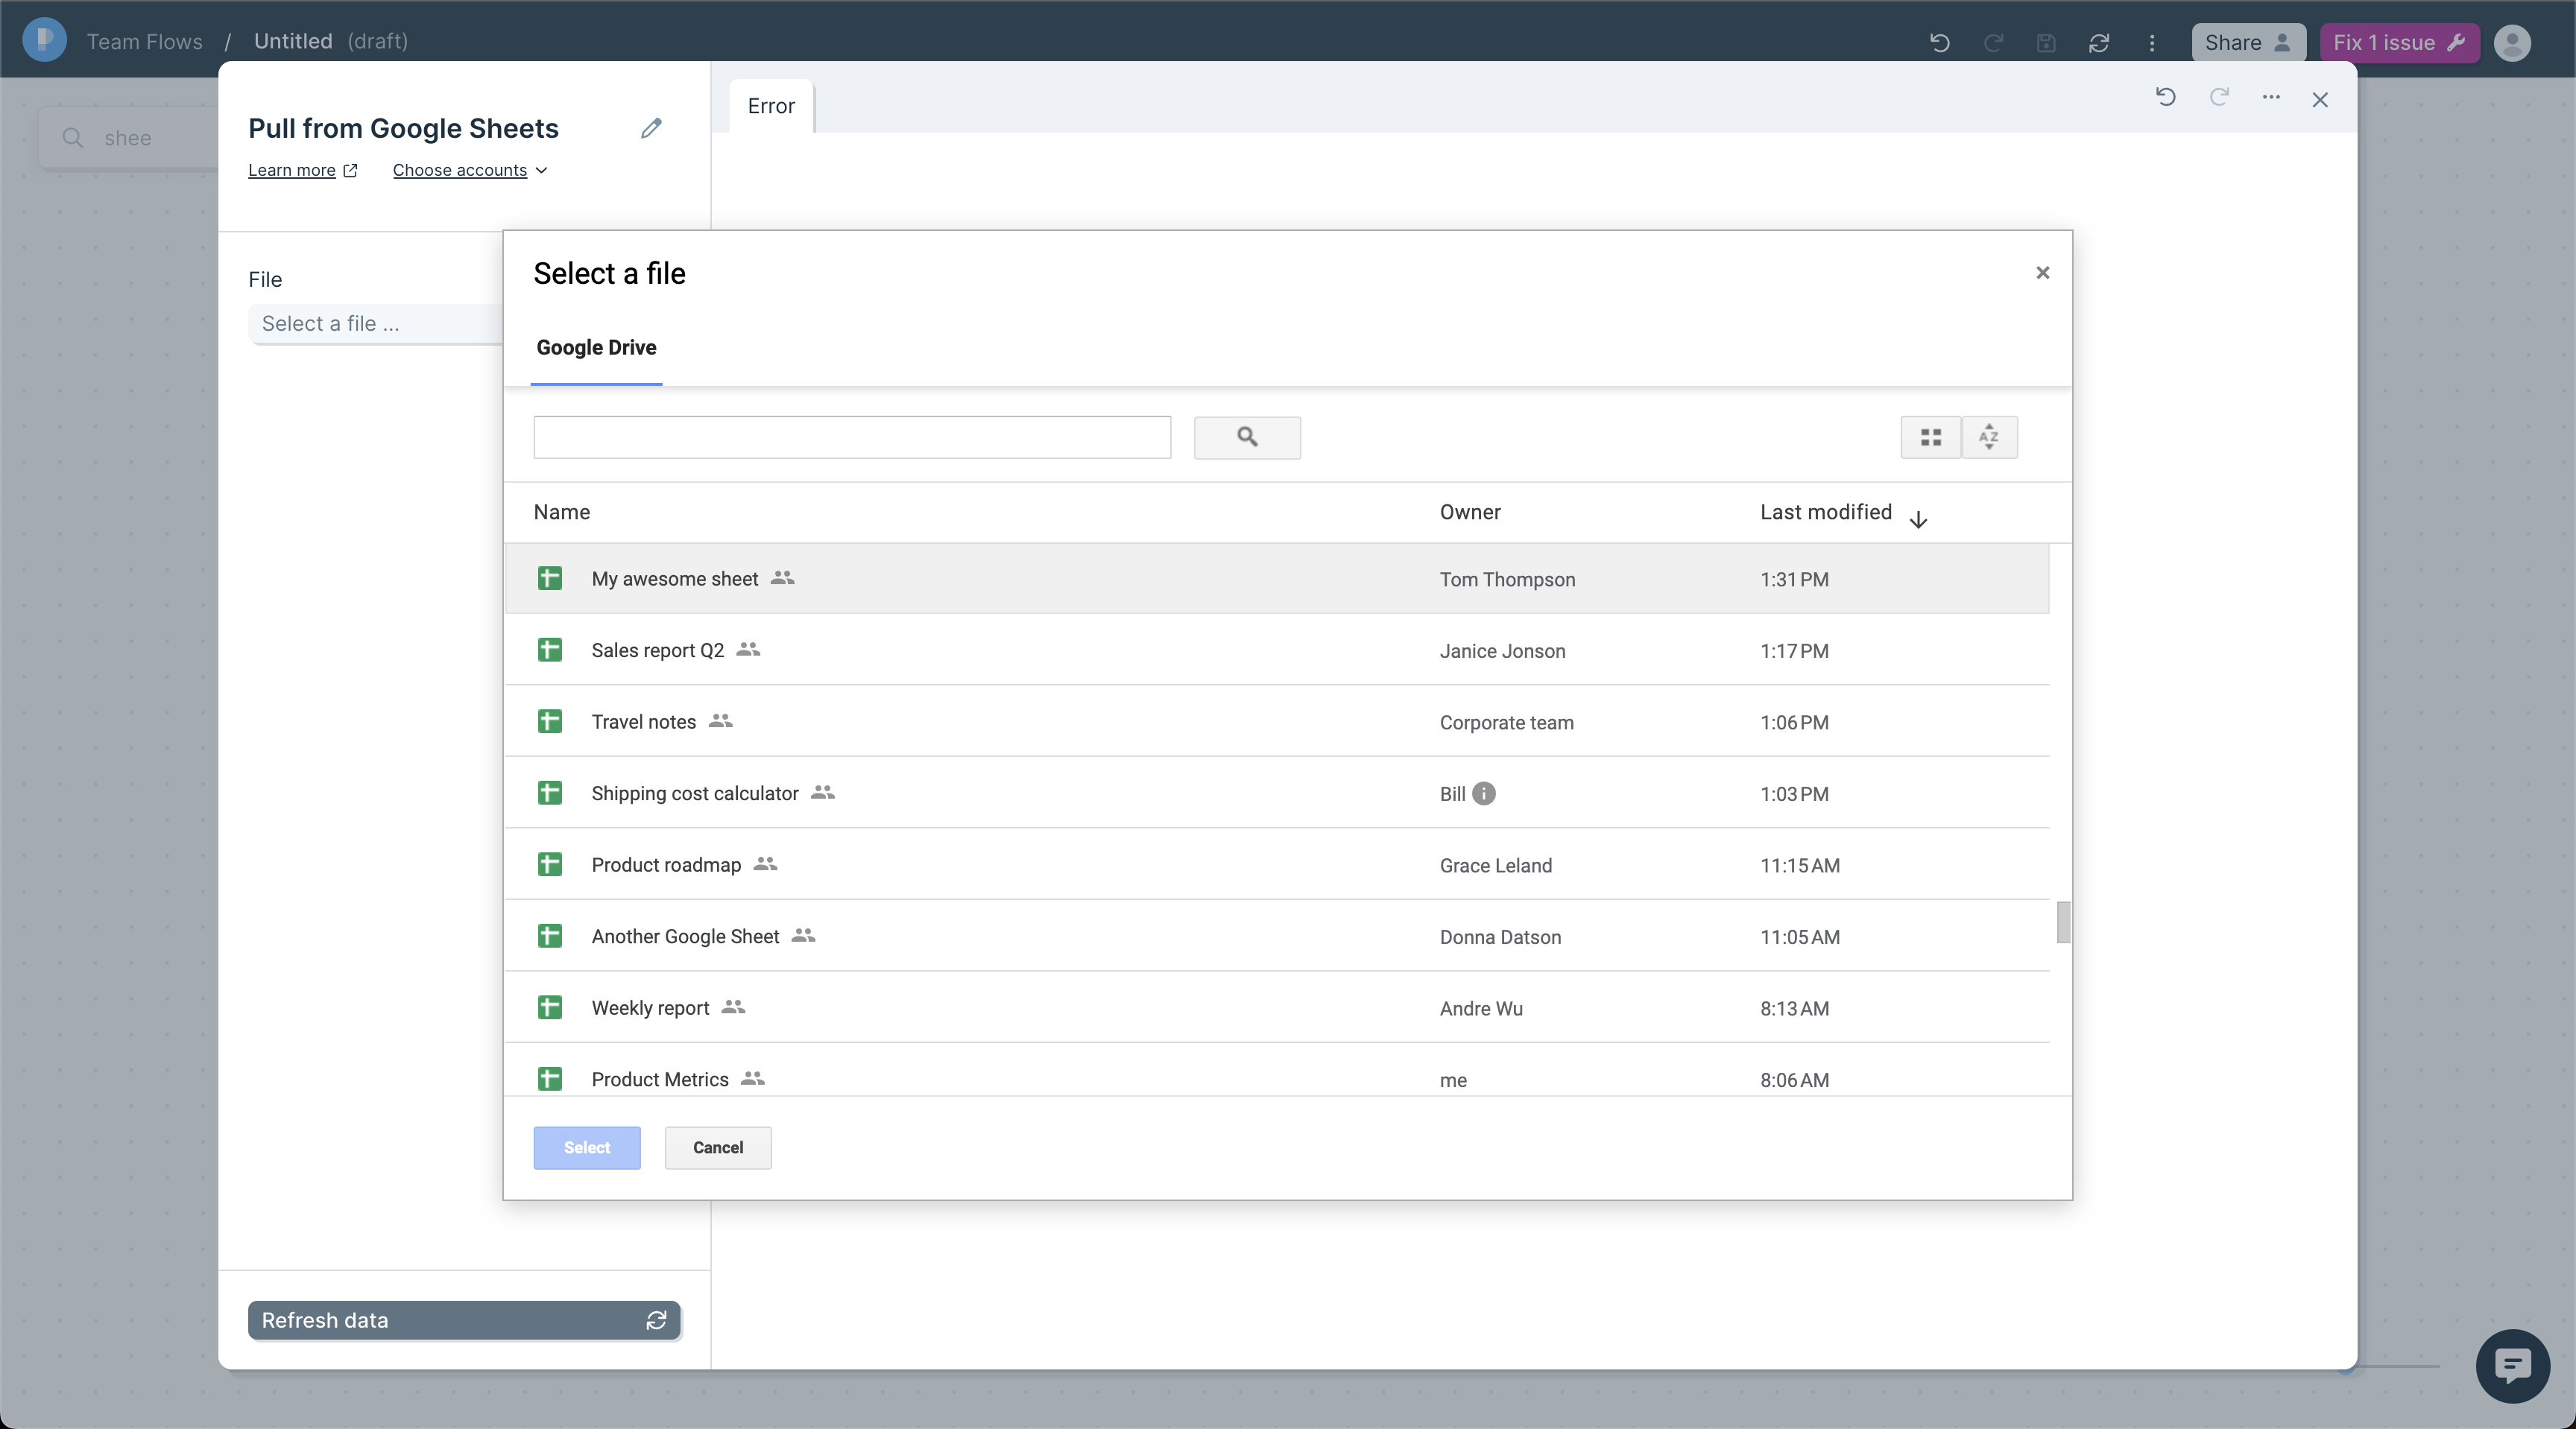Click the magnifier search button
This screenshot has width=2576, height=1429.
(1247, 437)
